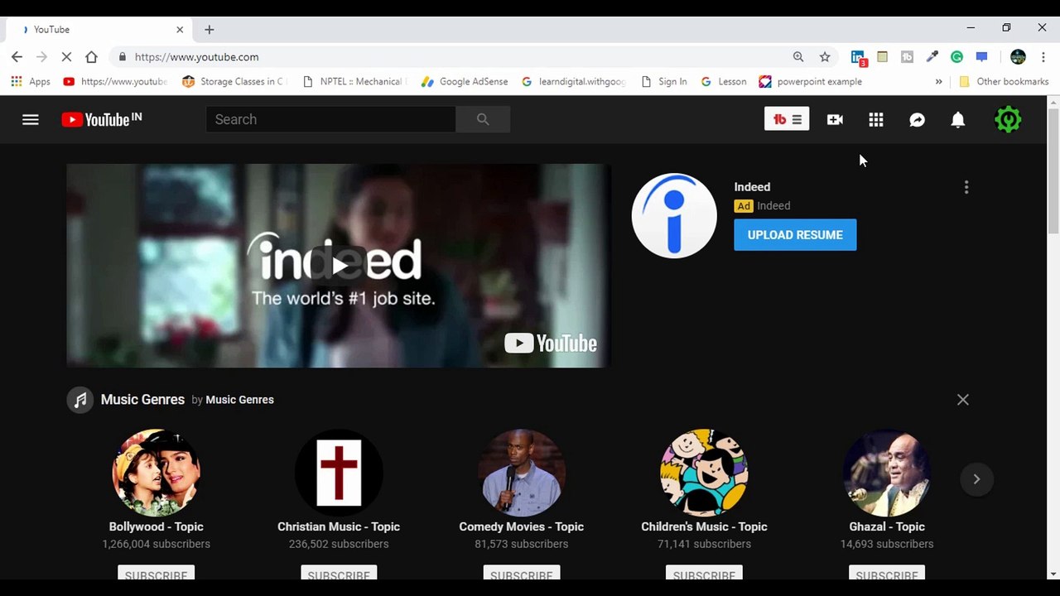This screenshot has height=596, width=1060.
Task: Open the create video camera icon
Action: [835, 119]
